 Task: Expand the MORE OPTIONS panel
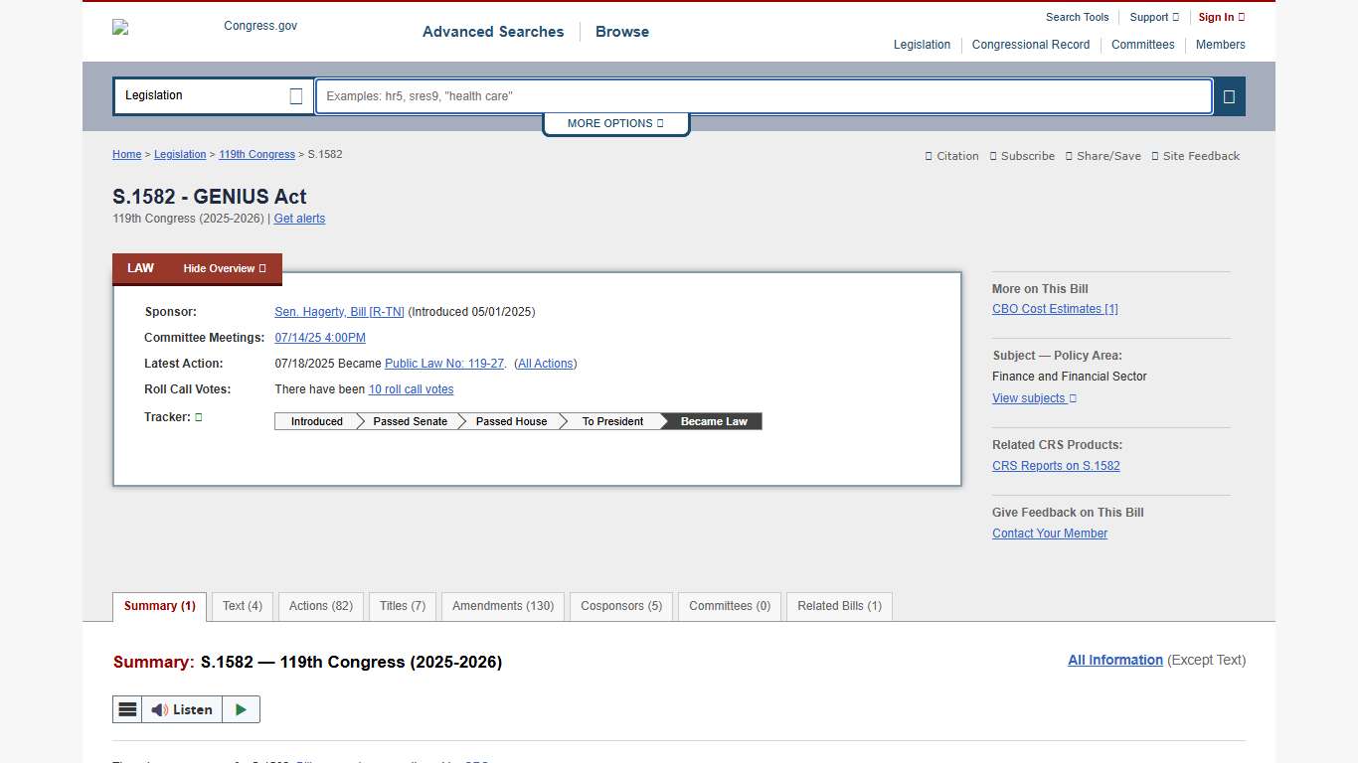pos(615,123)
